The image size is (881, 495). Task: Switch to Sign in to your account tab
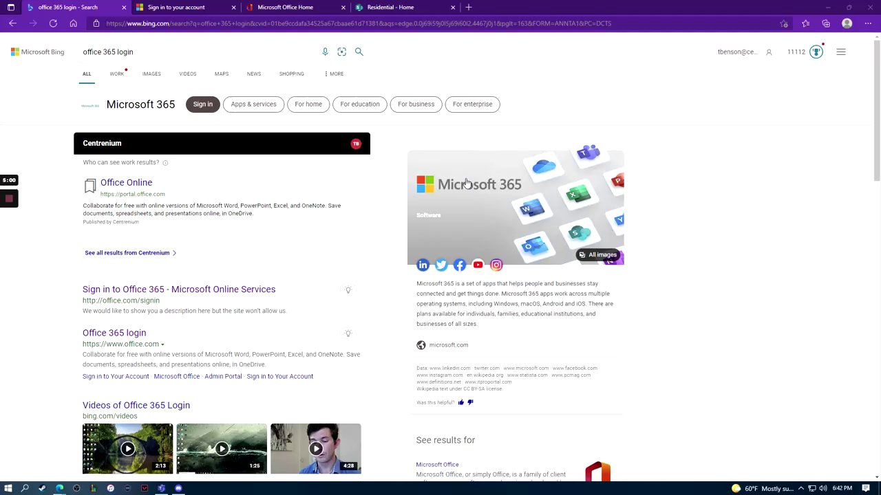click(x=186, y=7)
